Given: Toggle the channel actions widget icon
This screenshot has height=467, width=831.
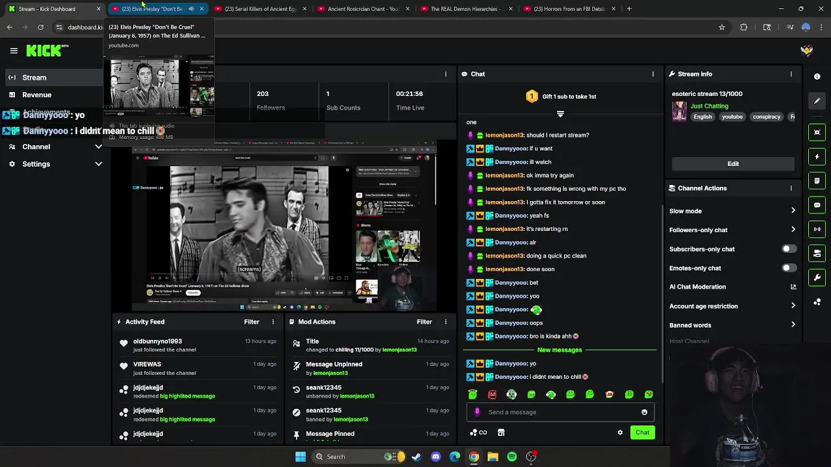Looking at the screenshot, I should [x=817, y=253].
